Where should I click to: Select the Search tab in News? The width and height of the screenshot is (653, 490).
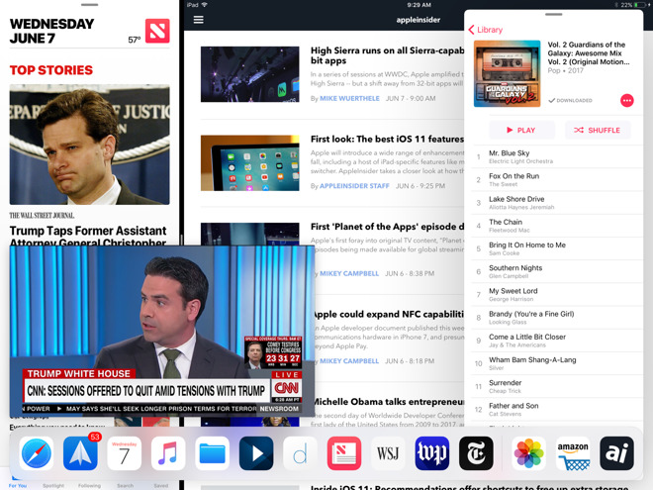(x=125, y=483)
